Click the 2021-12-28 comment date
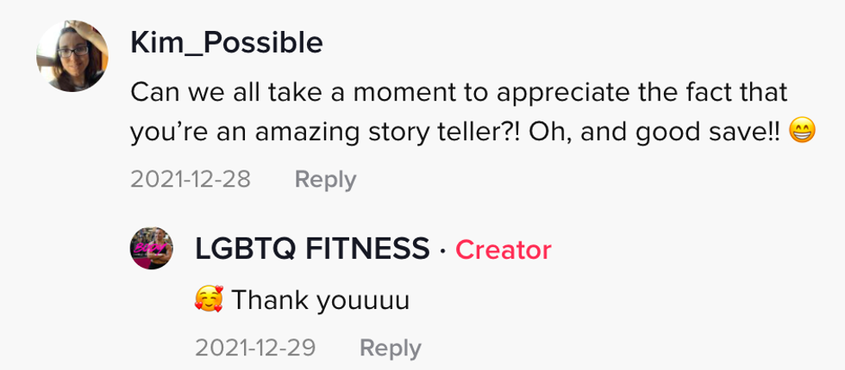Image resolution: width=845 pixels, height=370 pixels. pyautogui.click(x=191, y=179)
